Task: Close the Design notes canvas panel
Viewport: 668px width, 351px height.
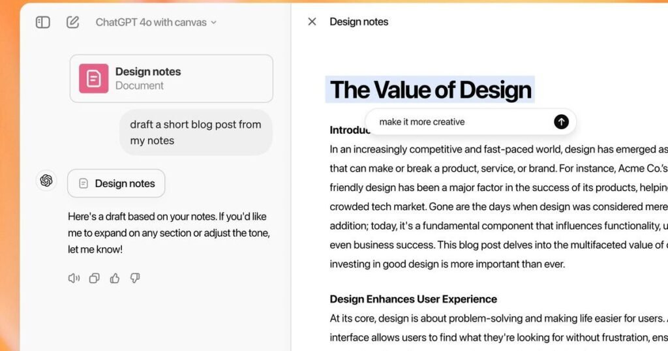Action: pos(312,22)
